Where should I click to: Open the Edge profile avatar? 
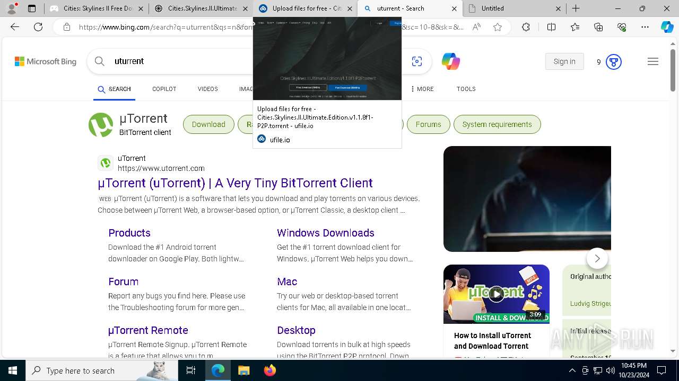pyautogui.click(x=12, y=8)
